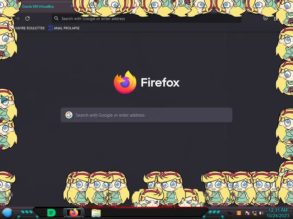This screenshot has height=219, width=293.
Task: Open the green chat app on taskbar
Action: 52,213
